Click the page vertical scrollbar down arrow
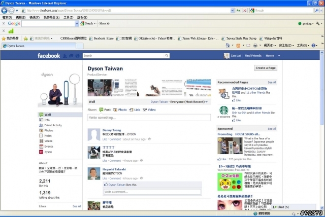 (321, 208)
